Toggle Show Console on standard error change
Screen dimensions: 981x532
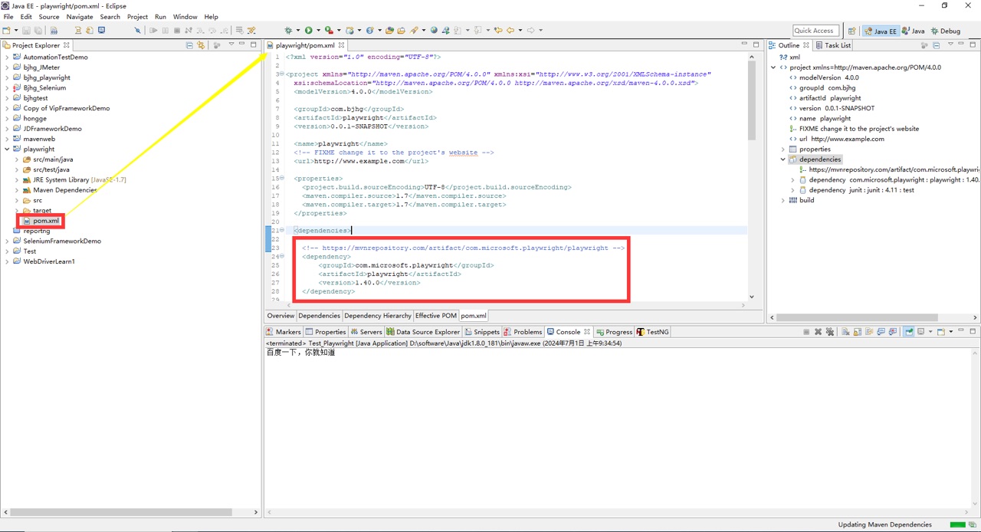coord(893,332)
